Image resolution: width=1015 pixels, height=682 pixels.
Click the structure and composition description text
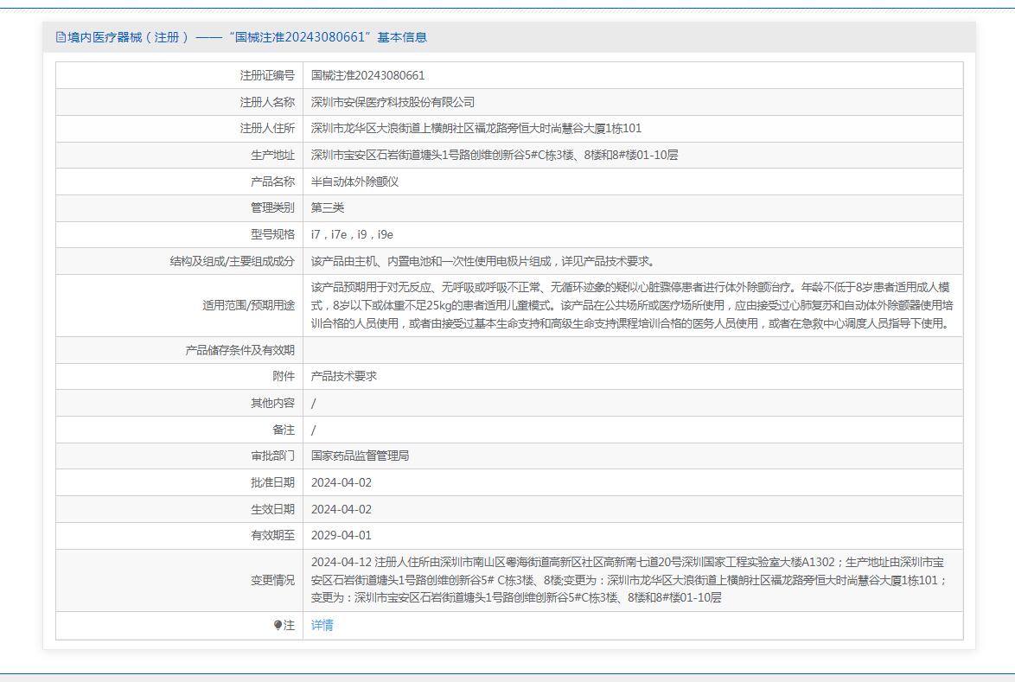pyautogui.click(x=484, y=261)
